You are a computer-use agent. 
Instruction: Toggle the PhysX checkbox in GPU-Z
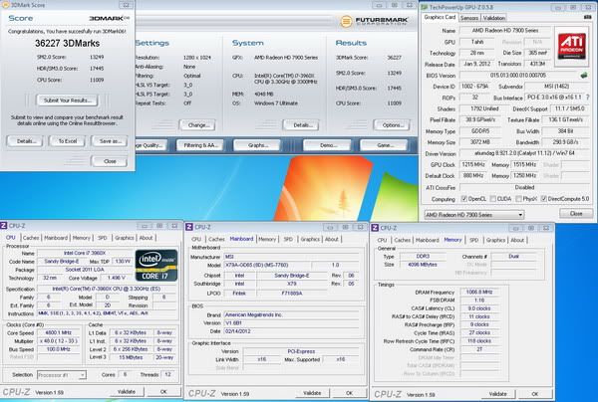coord(518,199)
